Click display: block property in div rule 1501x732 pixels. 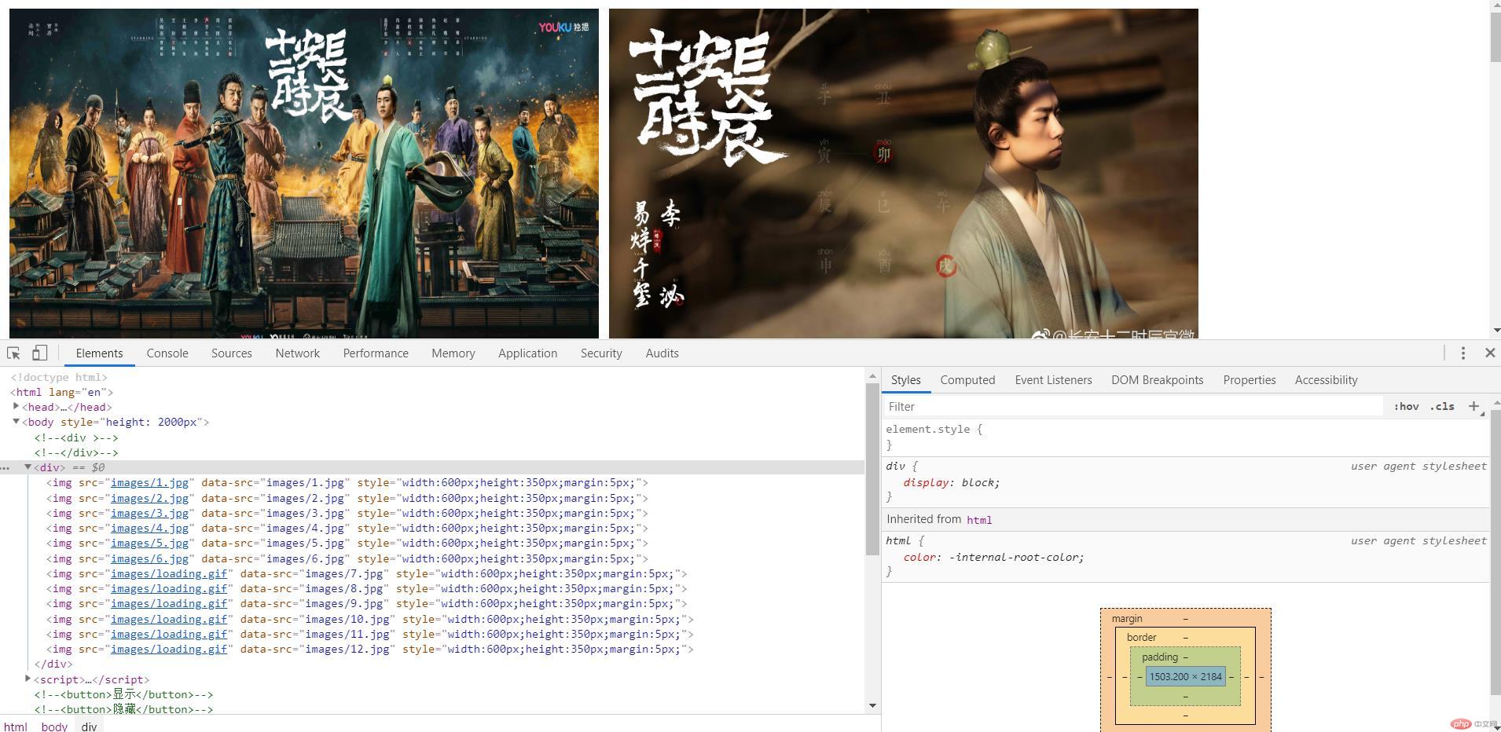tap(952, 482)
